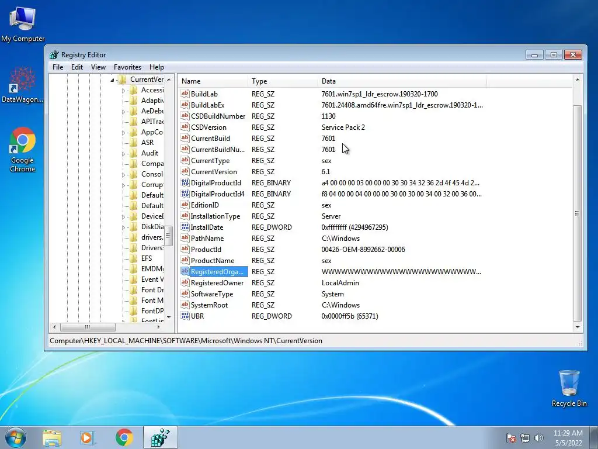The image size is (598, 449).
Task: Open the File menu
Action: (x=58, y=67)
